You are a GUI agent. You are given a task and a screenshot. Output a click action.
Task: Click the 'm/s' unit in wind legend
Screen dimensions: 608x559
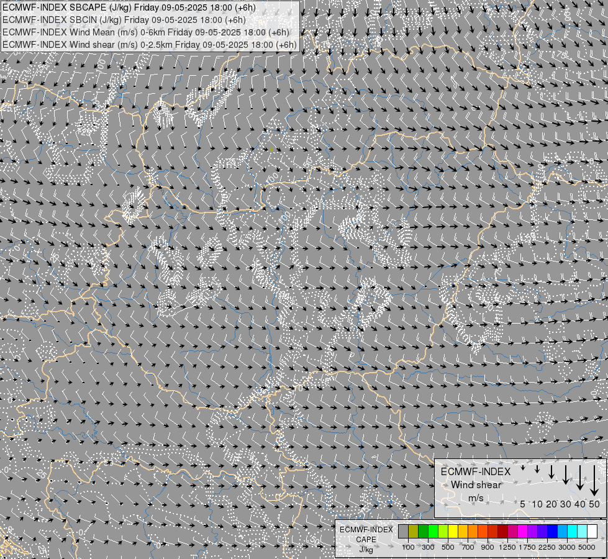476,498
